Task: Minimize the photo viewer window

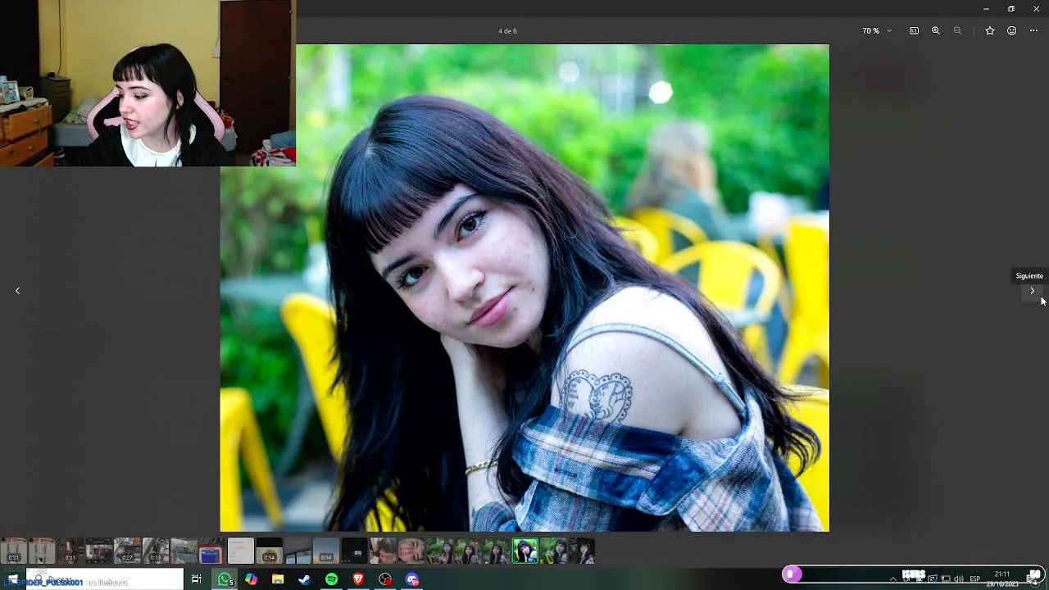Action: 986,8
